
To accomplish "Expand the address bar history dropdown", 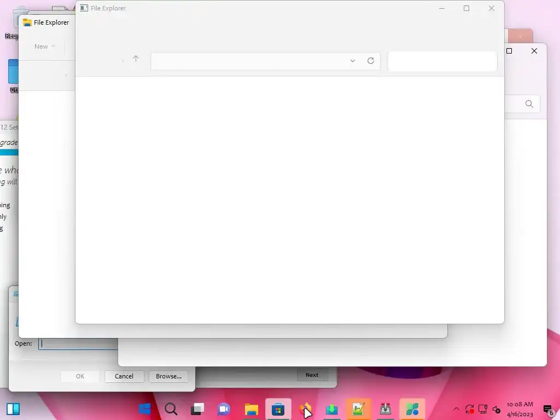I will click(353, 61).
